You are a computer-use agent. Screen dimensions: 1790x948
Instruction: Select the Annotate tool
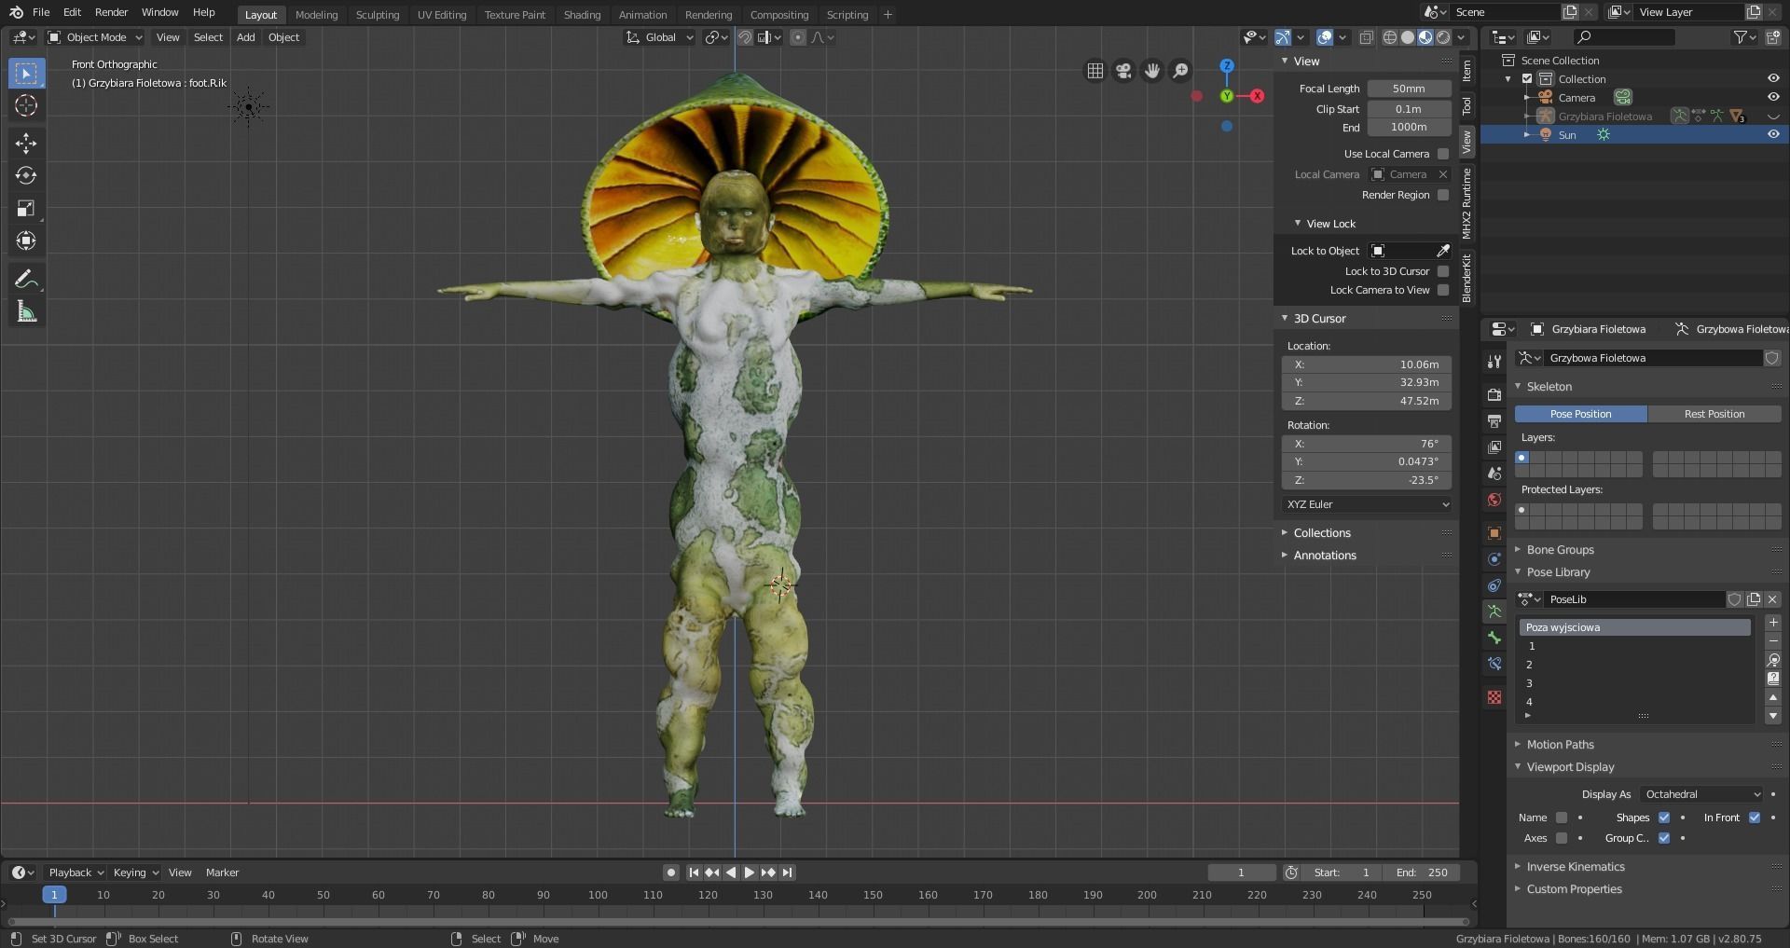click(x=26, y=279)
